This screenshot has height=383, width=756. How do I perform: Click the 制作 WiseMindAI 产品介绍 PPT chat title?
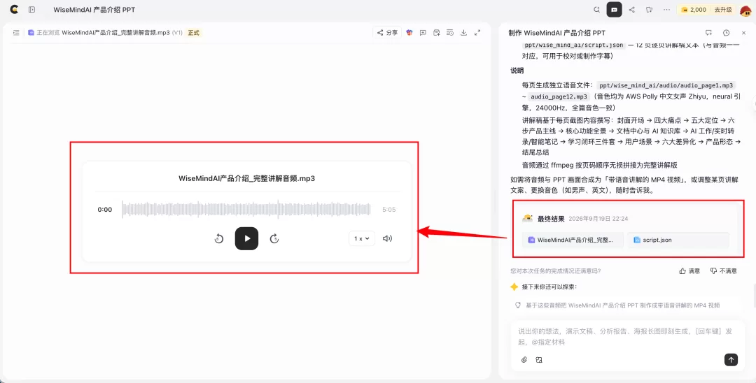pyautogui.click(x=557, y=33)
